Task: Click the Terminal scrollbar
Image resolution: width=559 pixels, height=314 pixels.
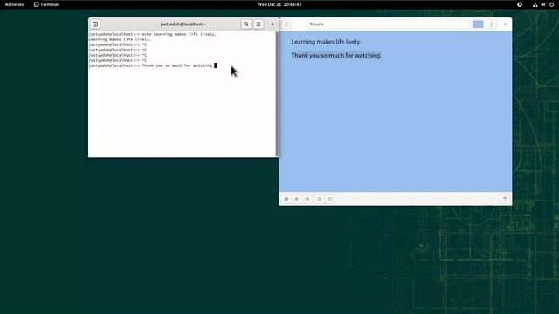Action: click(x=278, y=94)
